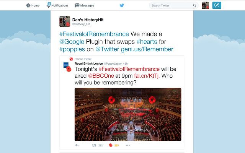Screen dimensions: 245x153
Task: Open the Messages tab
Action: pos(84,5)
